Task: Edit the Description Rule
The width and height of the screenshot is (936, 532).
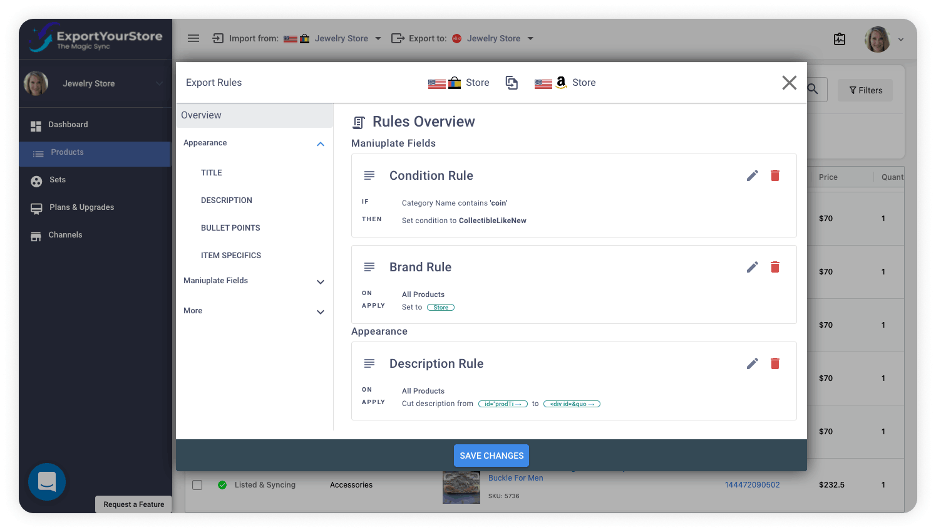Action: coord(752,363)
